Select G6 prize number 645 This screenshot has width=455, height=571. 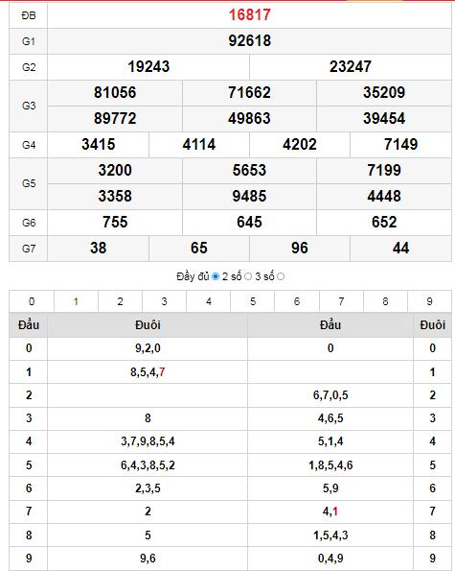[x=249, y=222]
